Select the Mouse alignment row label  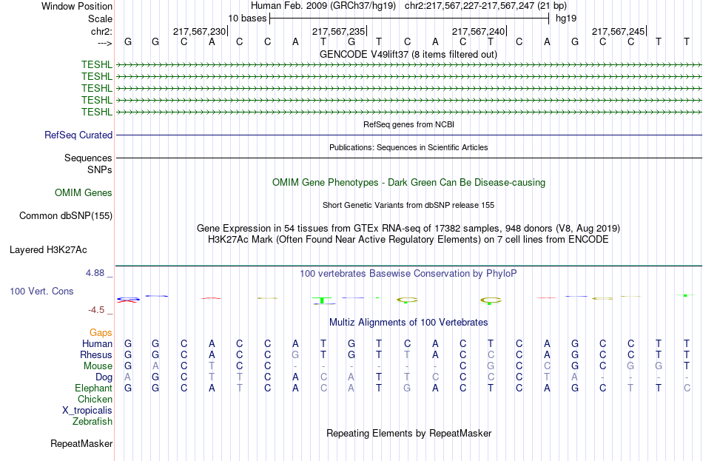click(98, 366)
